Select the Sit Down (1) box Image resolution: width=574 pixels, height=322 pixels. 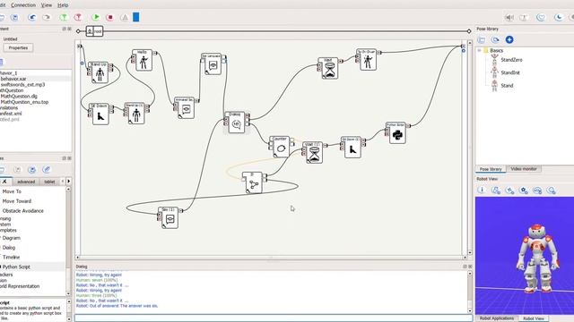(x=352, y=147)
